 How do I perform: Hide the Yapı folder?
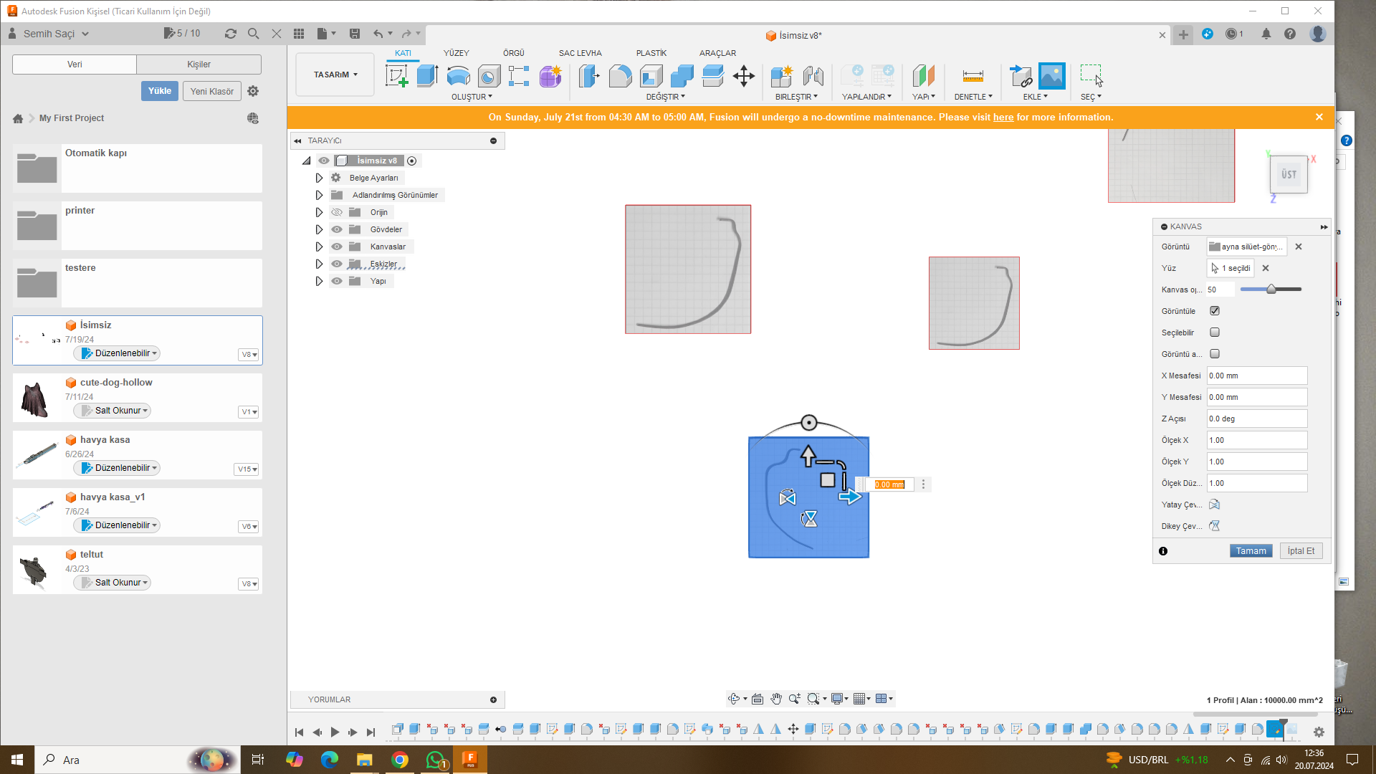click(x=337, y=281)
